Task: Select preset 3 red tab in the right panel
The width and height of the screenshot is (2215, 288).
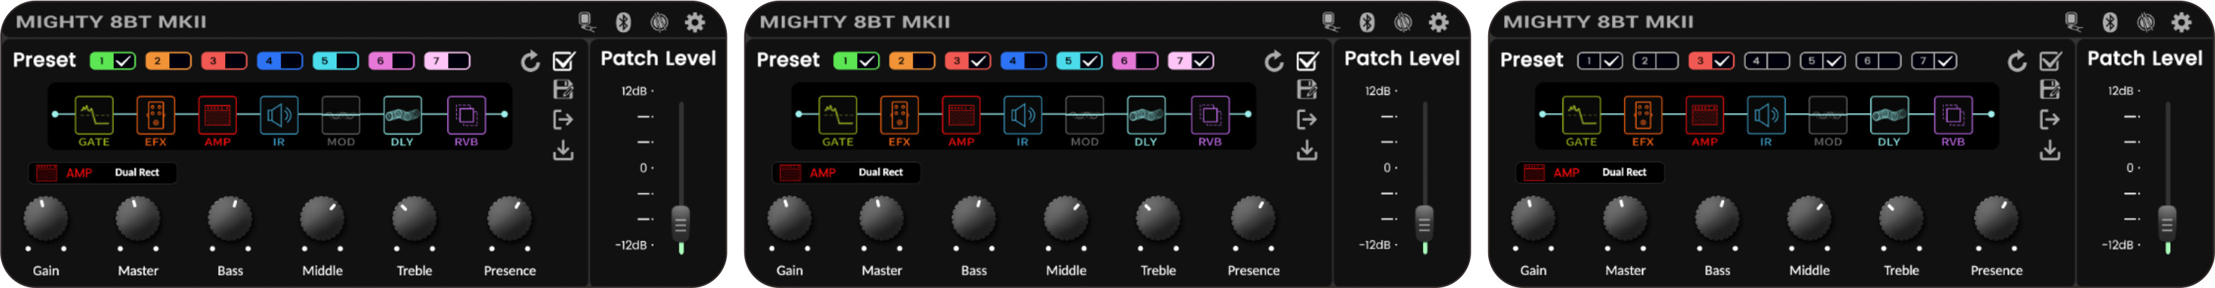Action: 1699,61
